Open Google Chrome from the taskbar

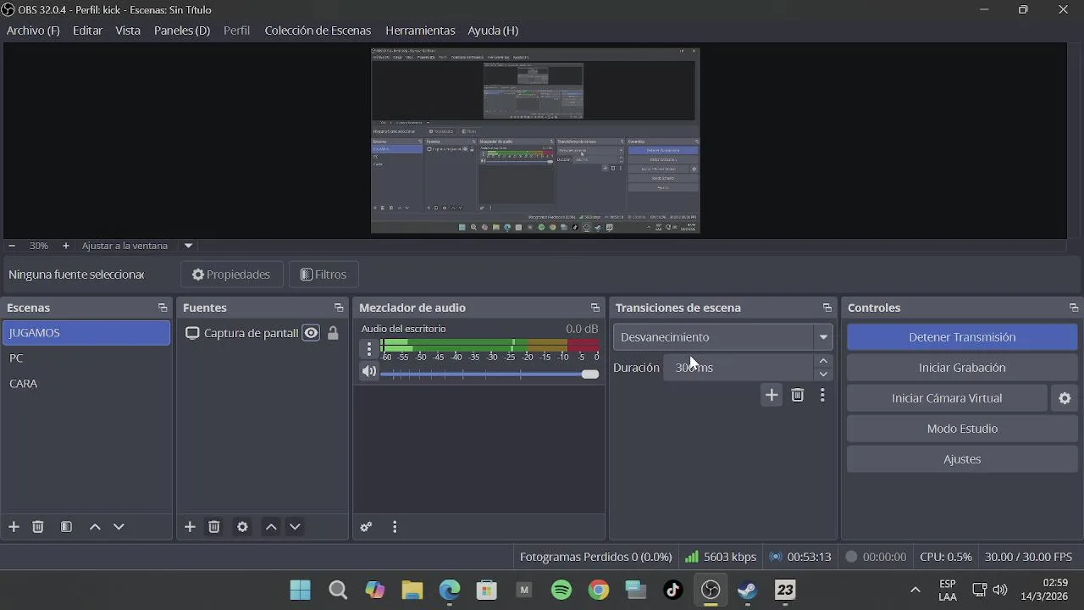point(599,590)
